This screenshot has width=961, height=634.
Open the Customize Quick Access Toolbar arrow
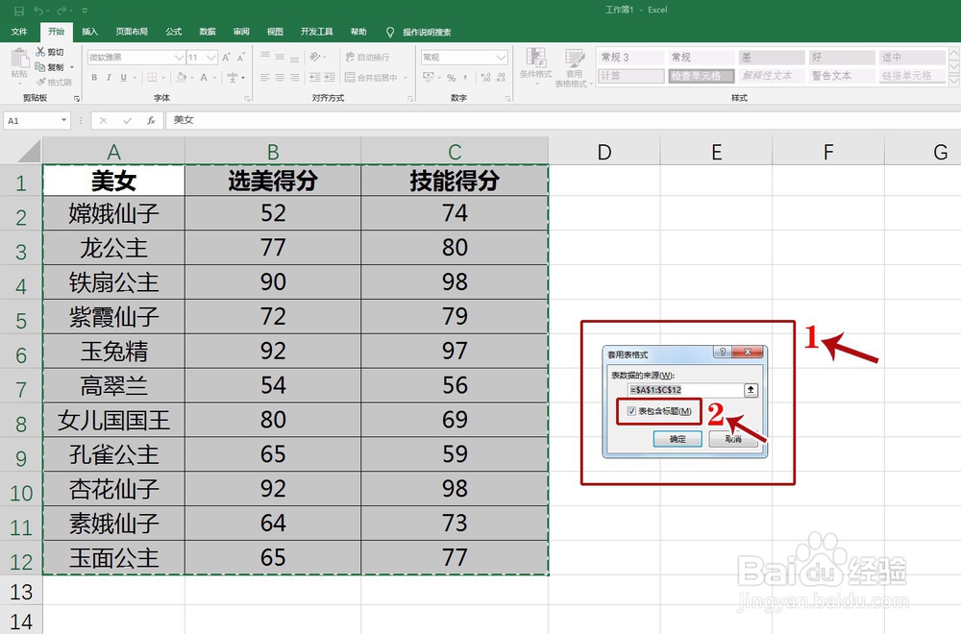coord(85,11)
